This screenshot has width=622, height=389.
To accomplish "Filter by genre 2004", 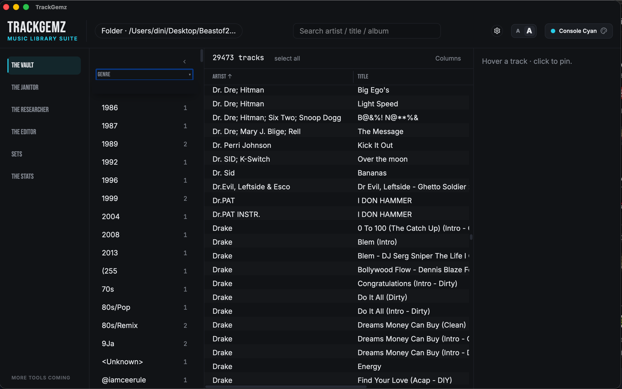I will pos(144,217).
